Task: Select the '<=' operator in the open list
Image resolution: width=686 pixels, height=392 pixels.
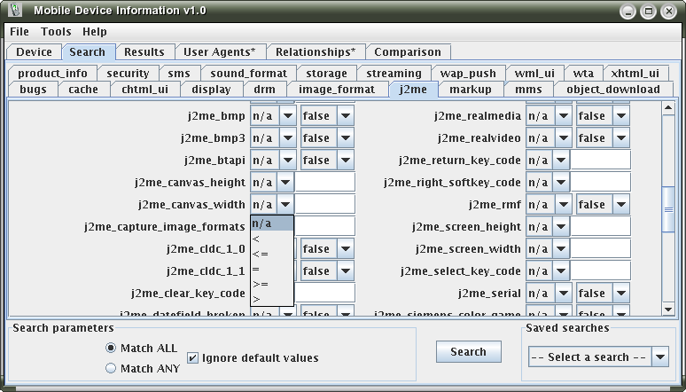Action: click(261, 254)
